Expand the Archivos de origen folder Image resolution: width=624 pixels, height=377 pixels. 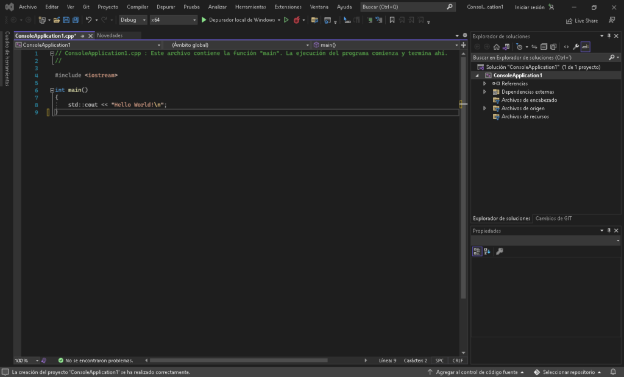point(485,108)
